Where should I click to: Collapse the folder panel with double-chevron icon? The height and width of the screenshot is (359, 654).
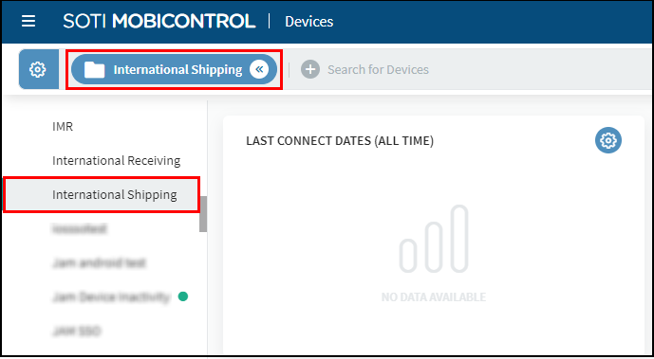[x=259, y=69]
